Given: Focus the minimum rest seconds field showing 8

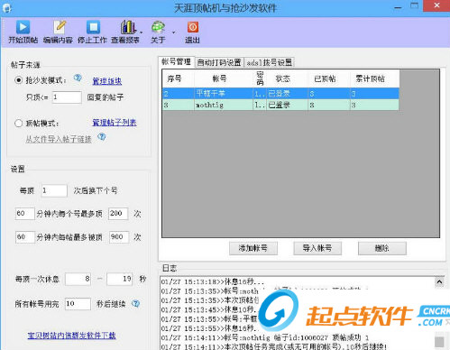Looking at the screenshot, I should 78,279.
